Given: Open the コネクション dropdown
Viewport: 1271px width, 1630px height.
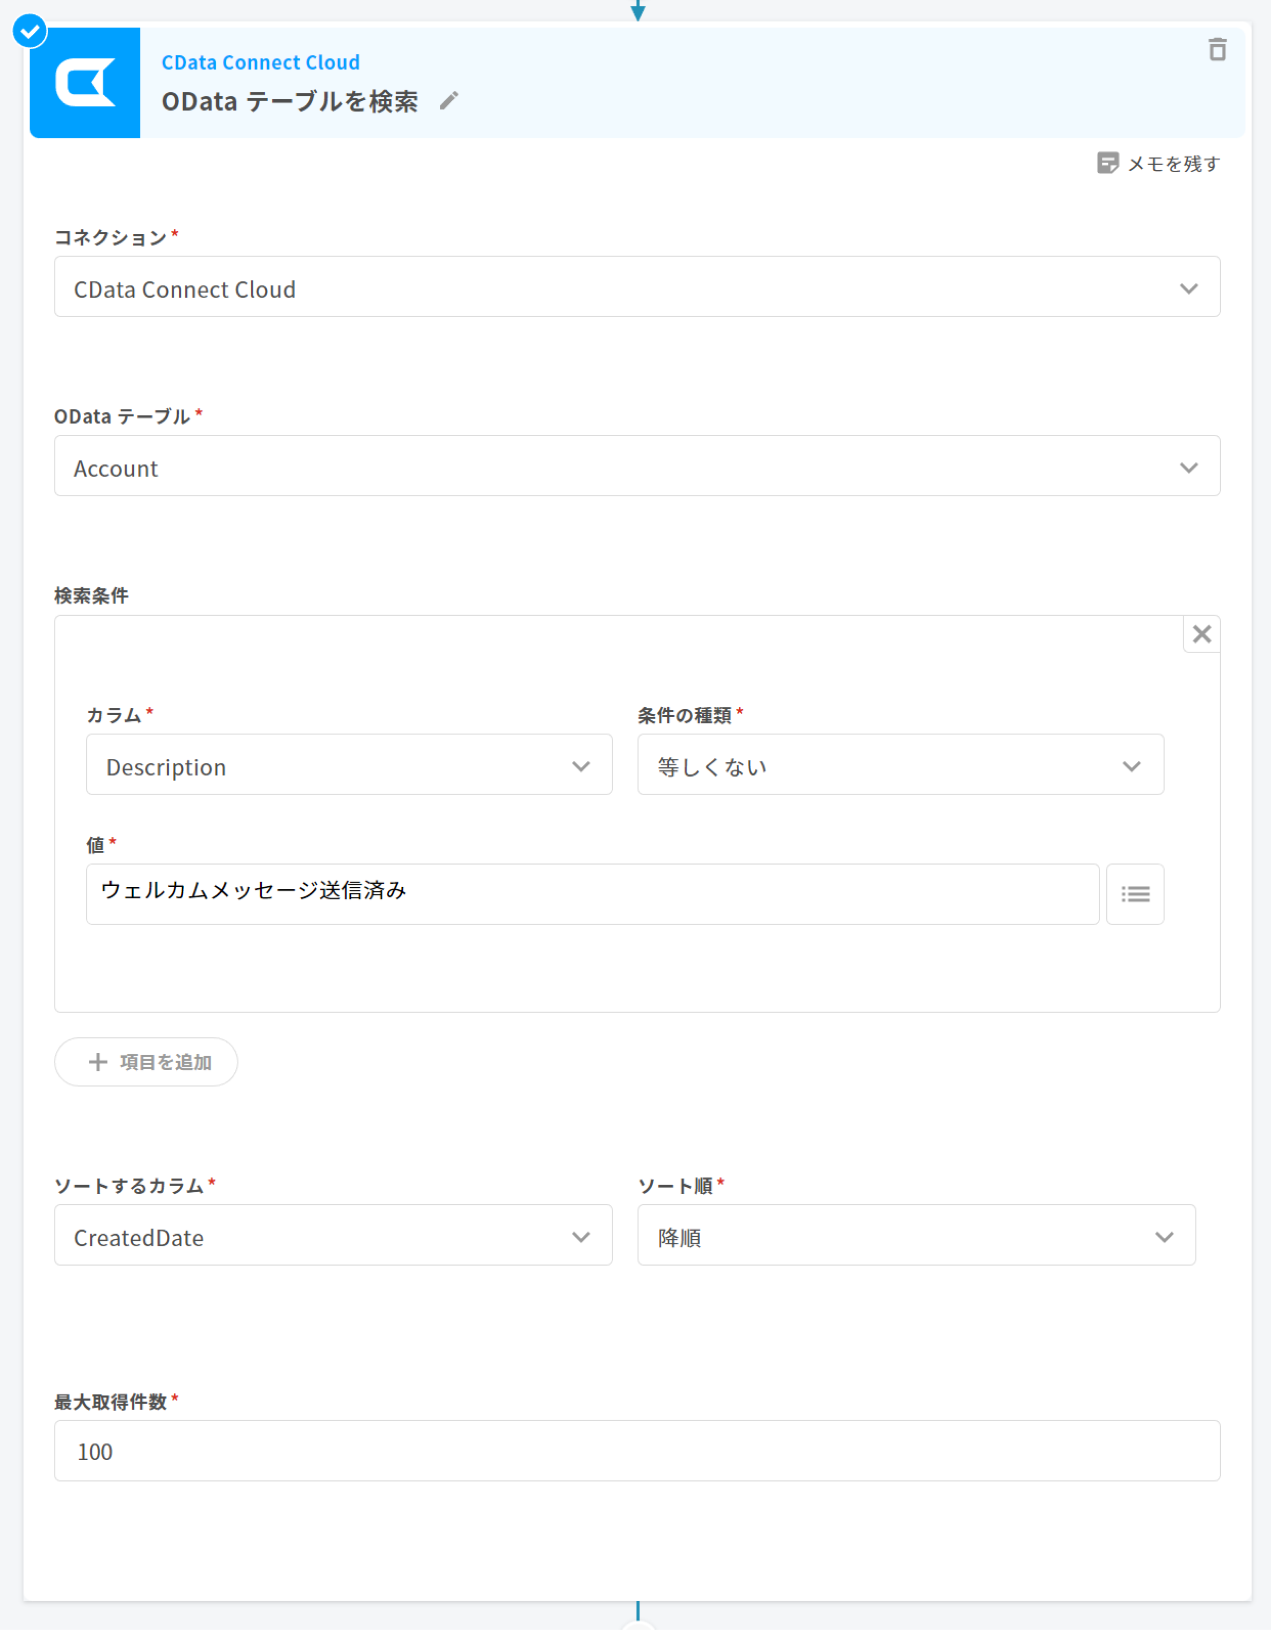Looking at the screenshot, I should (636, 287).
